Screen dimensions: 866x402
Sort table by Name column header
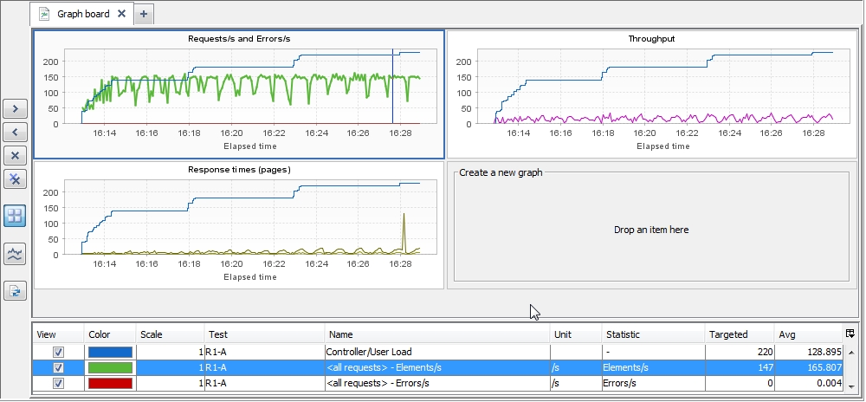tap(436, 334)
